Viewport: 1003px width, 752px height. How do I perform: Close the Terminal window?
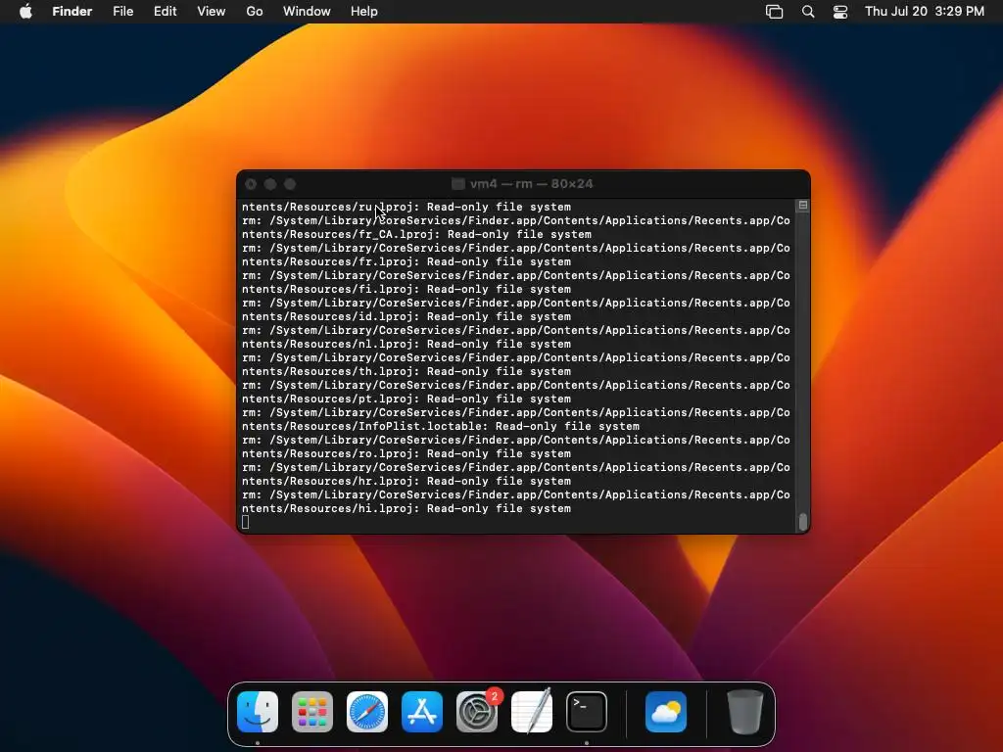point(251,184)
